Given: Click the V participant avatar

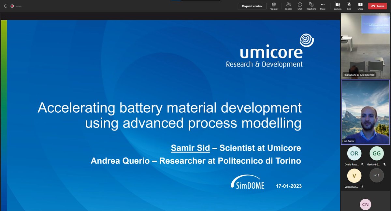Looking at the screenshot, I should 354,176.
